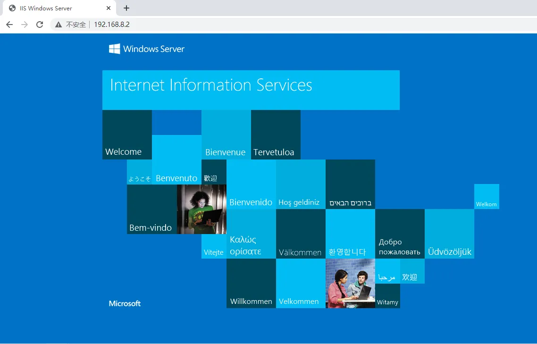The height and width of the screenshot is (344, 537).
Task: Click the Bienvenue tile
Action: (226, 134)
